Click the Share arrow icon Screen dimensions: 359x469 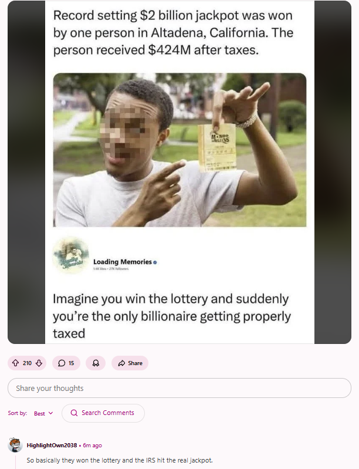[121, 363]
